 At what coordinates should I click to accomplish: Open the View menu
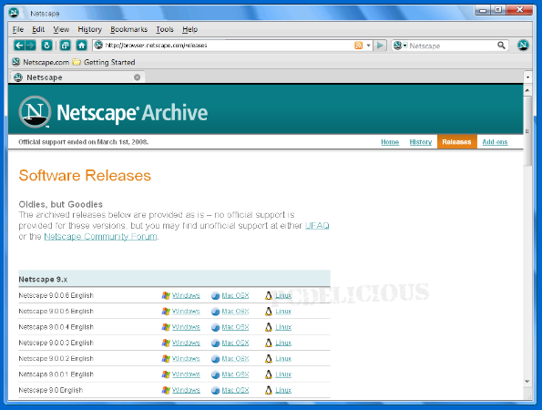pos(61,29)
